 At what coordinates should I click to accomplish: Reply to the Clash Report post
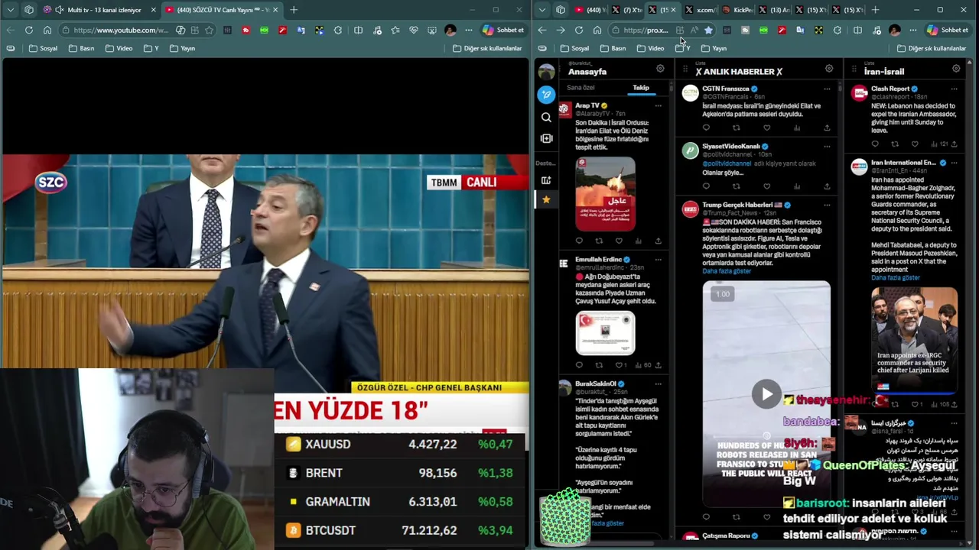(875, 144)
